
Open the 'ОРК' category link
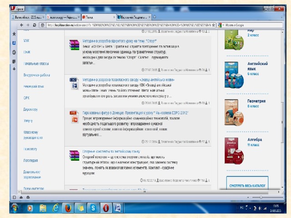[26, 98]
